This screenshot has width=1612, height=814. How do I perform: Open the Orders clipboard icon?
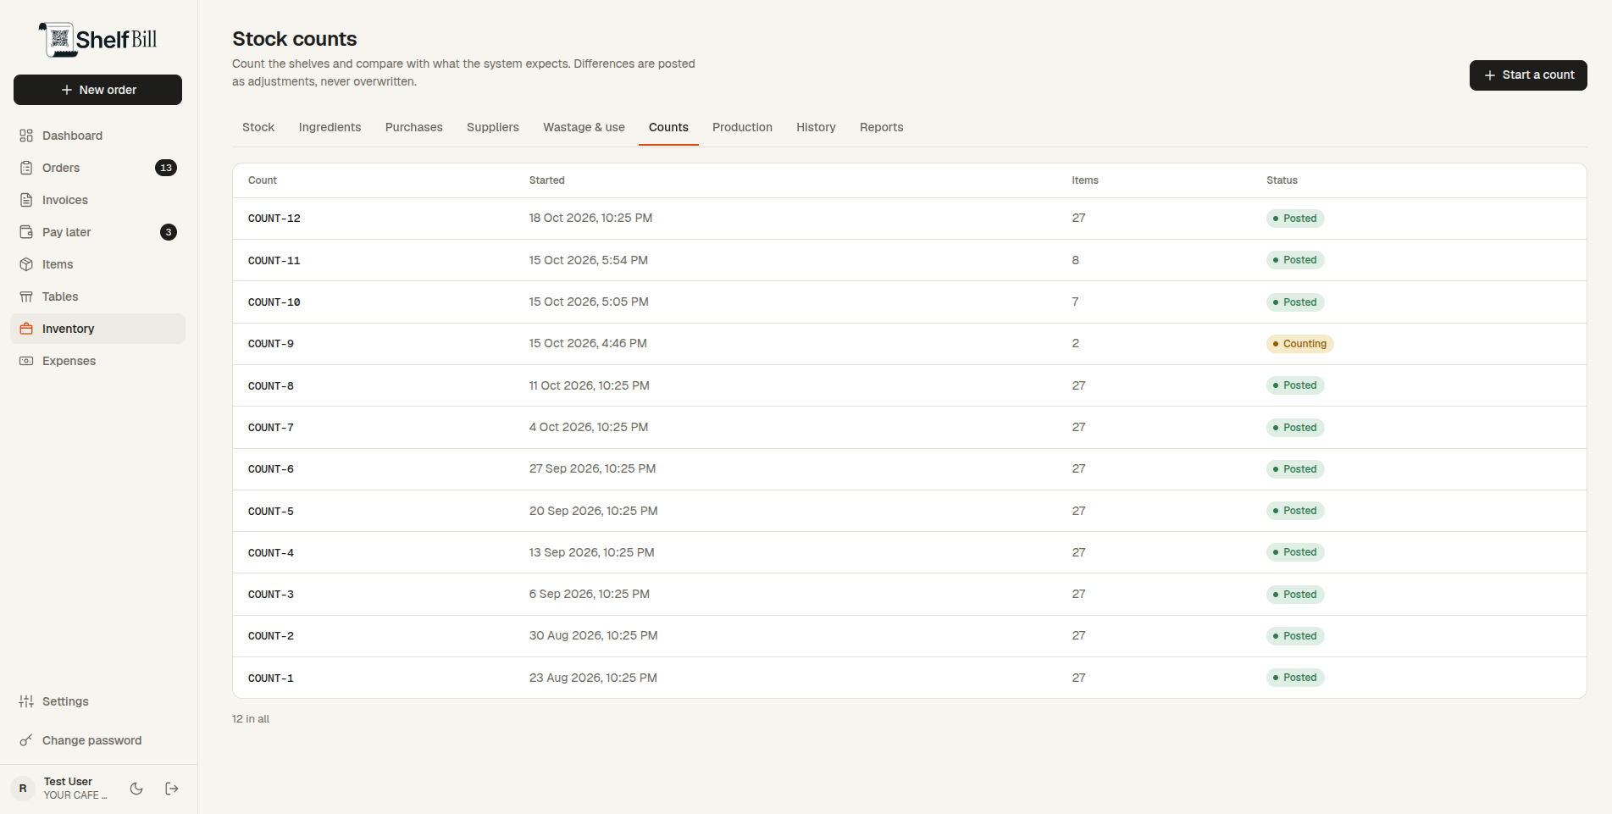(x=26, y=168)
